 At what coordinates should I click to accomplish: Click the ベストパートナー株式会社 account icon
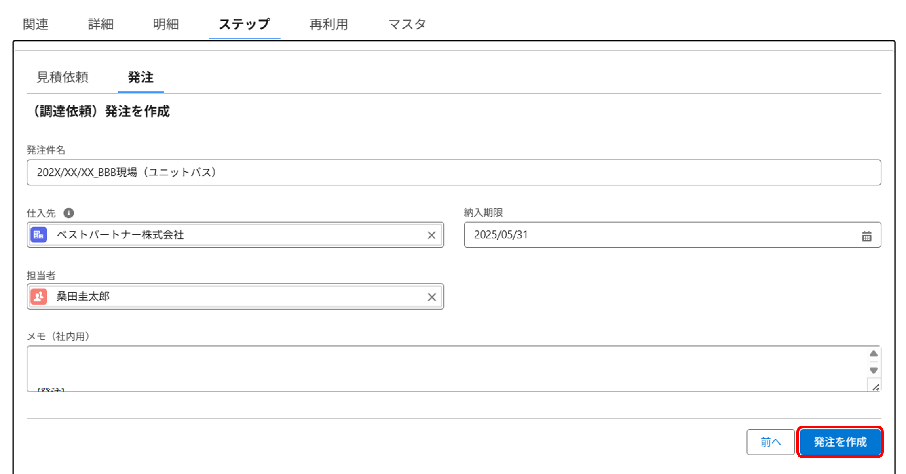pos(39,235)
